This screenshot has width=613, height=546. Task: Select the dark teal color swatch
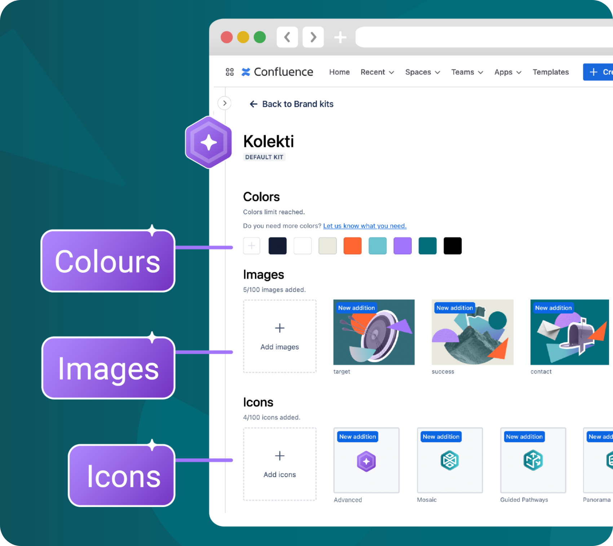coord(428,246)
